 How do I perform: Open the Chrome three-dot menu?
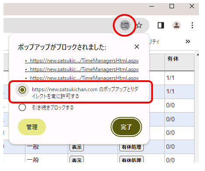[x=192, y=25]
